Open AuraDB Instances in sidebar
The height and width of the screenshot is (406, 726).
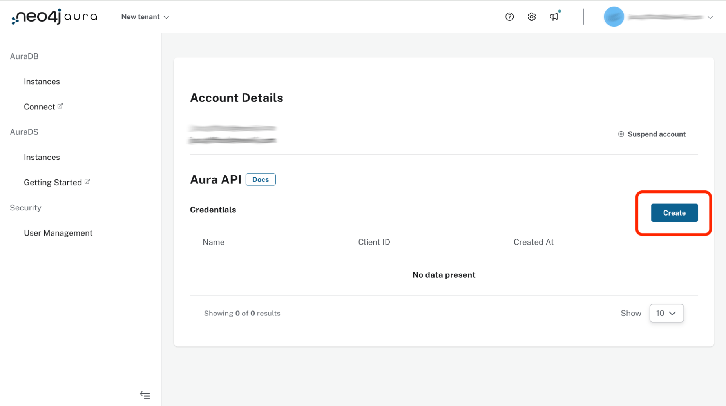click(42, 82)
